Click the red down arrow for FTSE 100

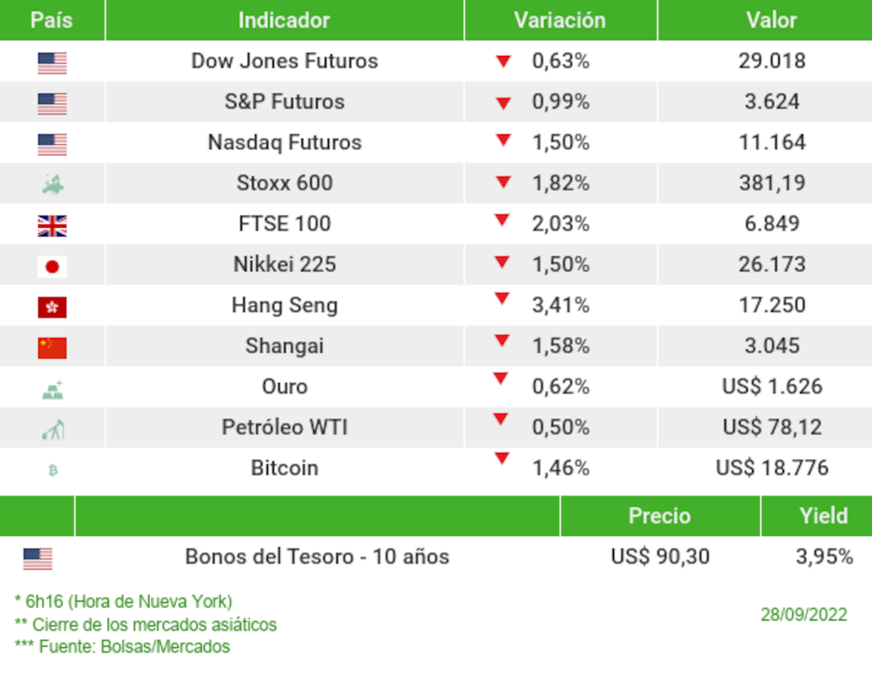[501, 221]
